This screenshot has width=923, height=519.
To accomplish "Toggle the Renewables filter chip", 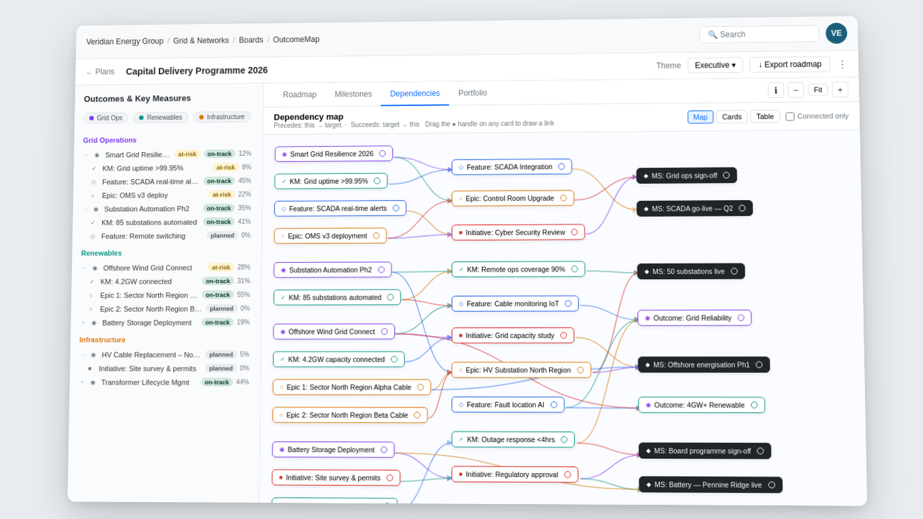I will tap(160, 117).
